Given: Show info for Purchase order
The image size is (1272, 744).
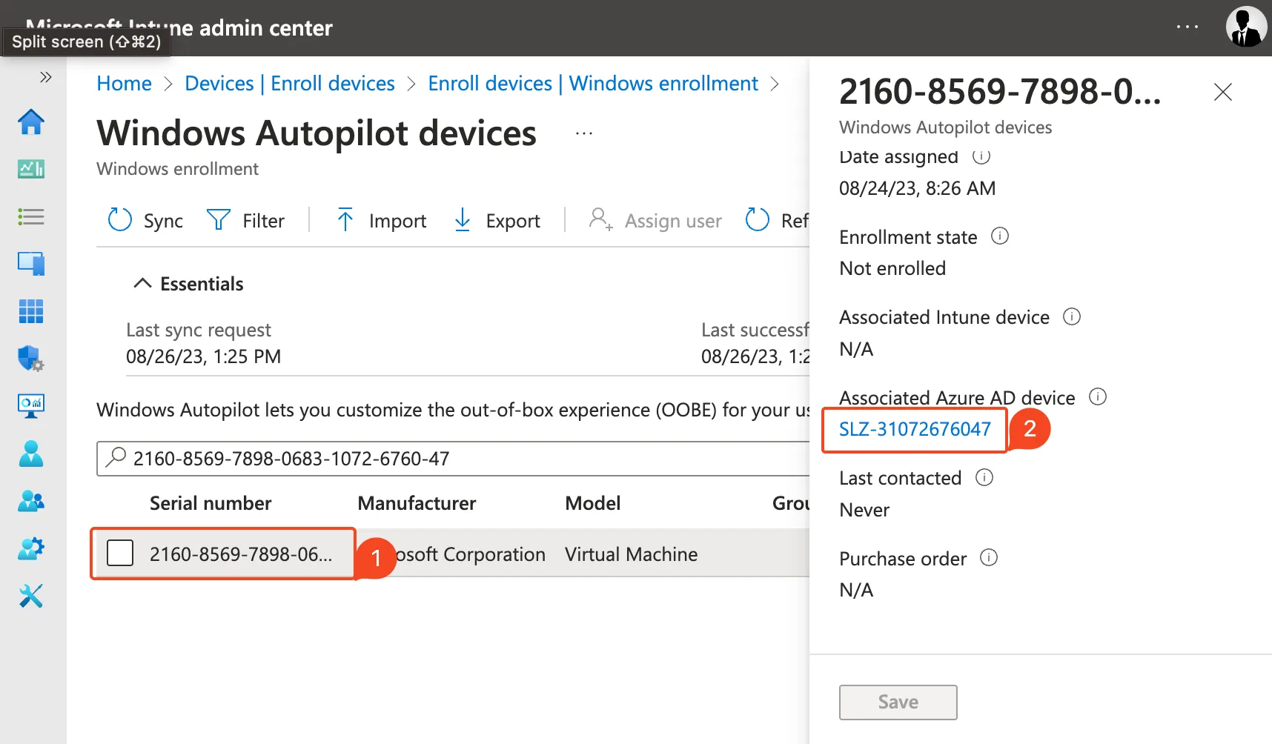Looking at the screenshot, I should point(989,557).
